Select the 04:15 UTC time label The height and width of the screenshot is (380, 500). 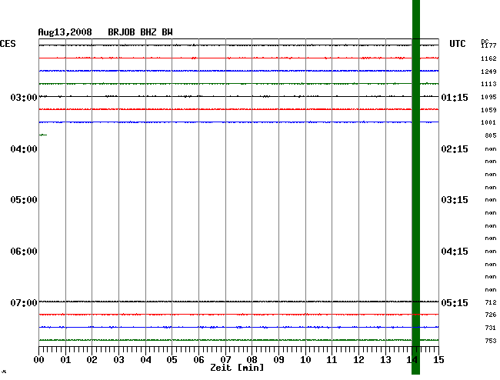tap(455, 252)
